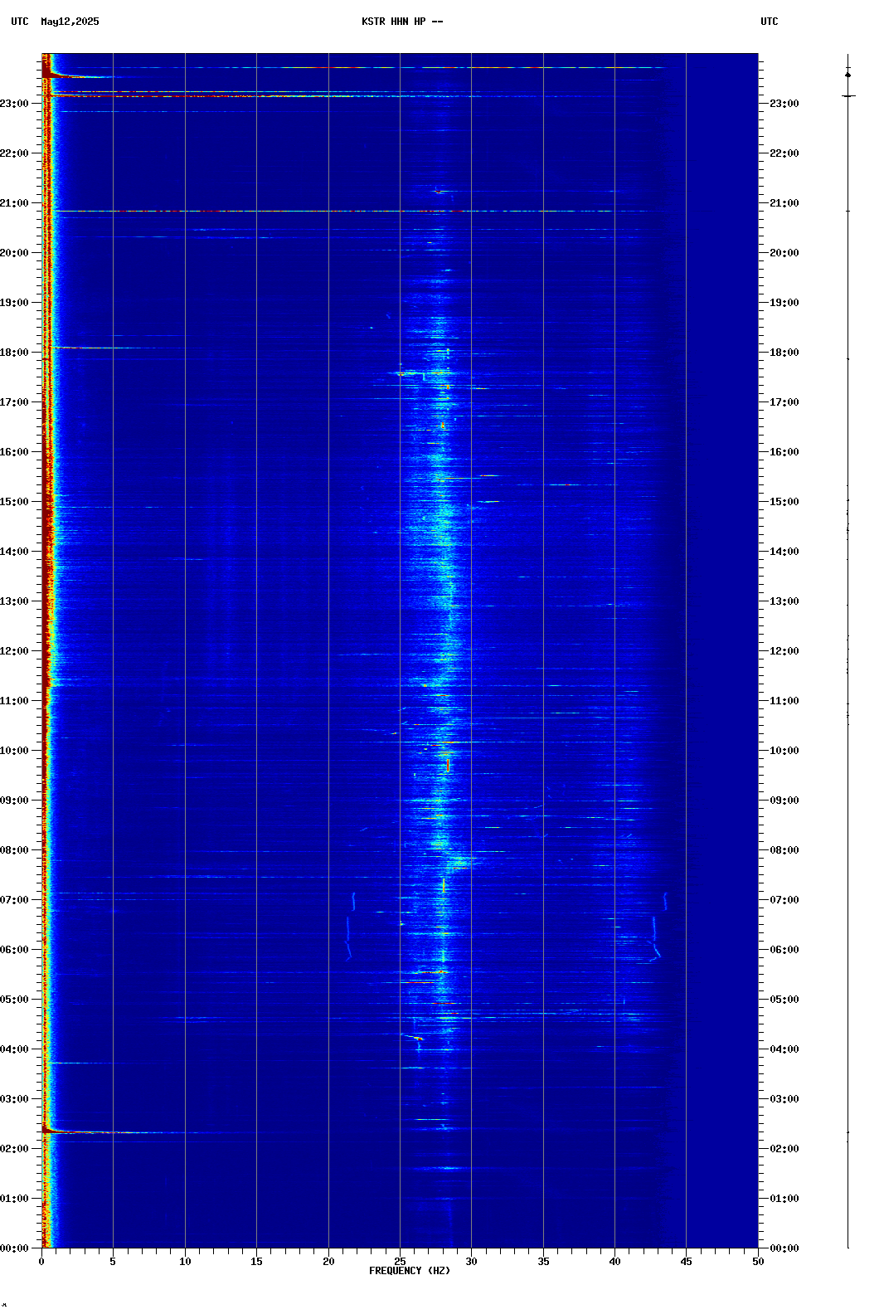Click 13:00 on the right time axis
Image resolution: width=884 pixels, height=1314 pixels.
point(784,601)
